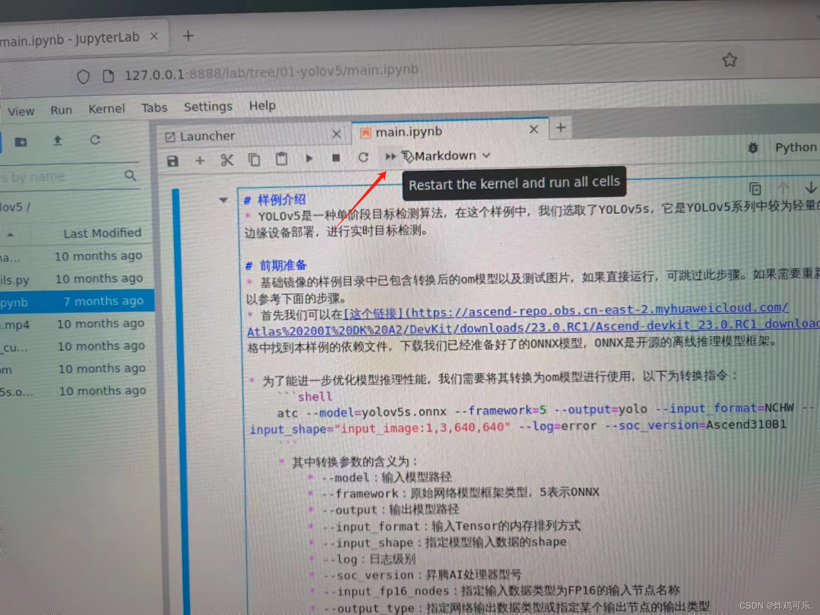Click the 样例介绍 heading in the cell
820x615 pixels.
pyautogui.click(x=281, y=200)
